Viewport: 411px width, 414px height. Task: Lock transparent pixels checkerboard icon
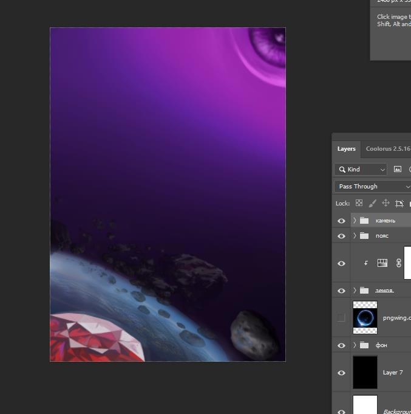[x=359, y=203]
